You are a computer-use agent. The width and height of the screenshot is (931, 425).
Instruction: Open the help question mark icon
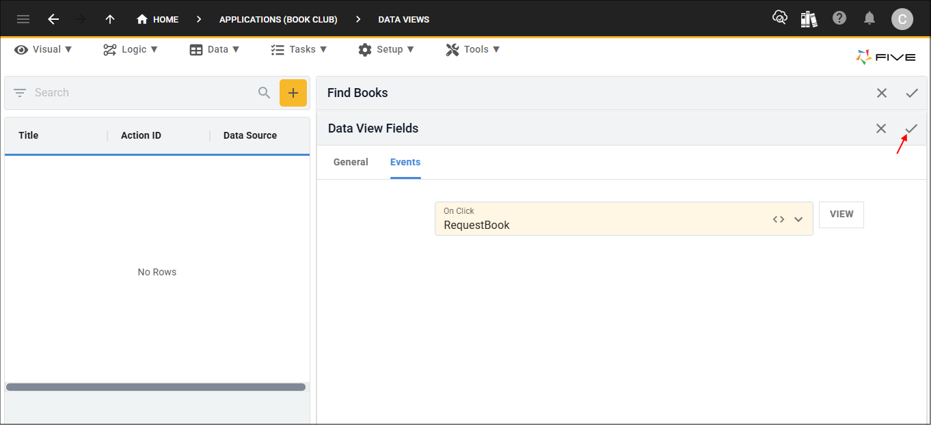pos(839,18)
